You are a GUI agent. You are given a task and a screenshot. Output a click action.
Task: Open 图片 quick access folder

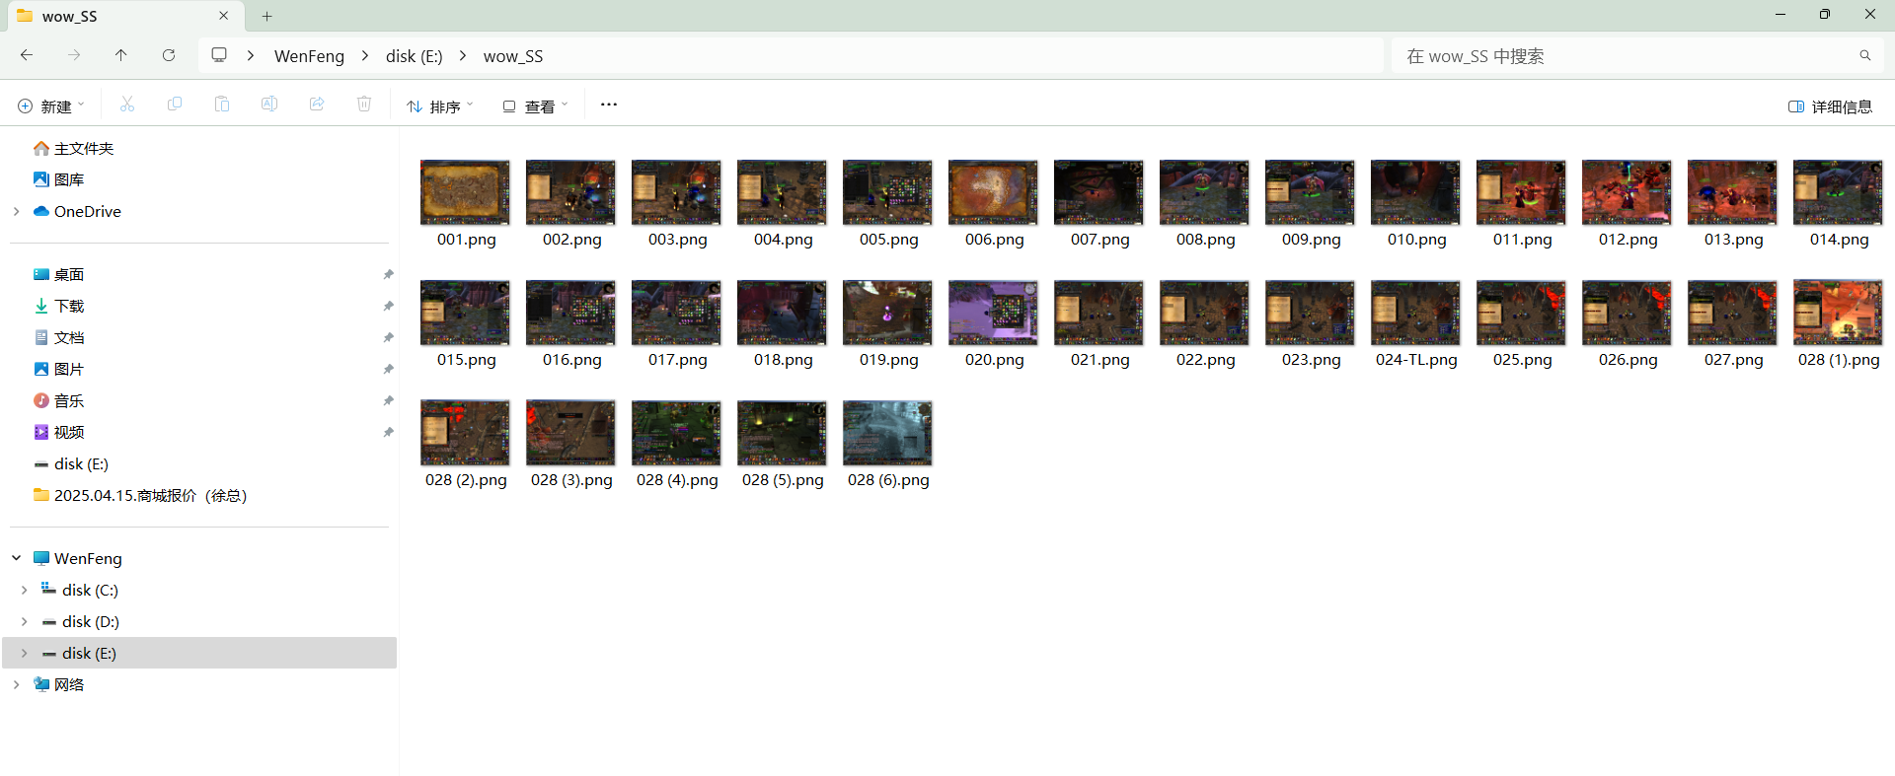(59, 369)
